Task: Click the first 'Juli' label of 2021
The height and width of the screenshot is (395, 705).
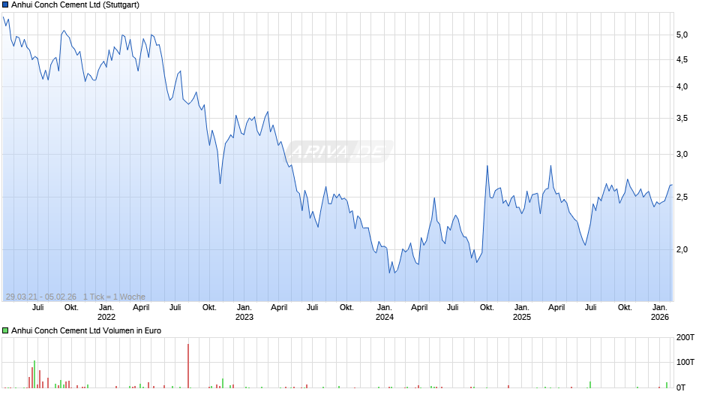Action: point(38,308)
